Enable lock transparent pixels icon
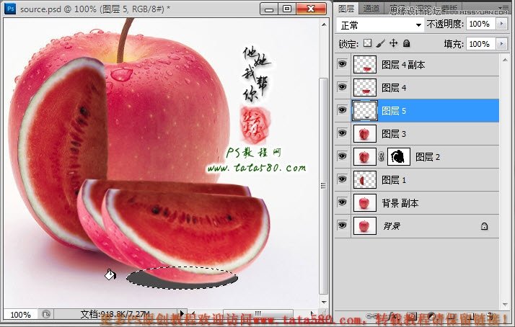This screenshot has height=327, width=515. coord(368,43)
